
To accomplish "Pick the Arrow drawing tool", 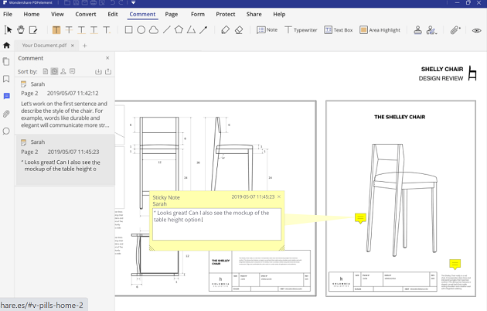I will pos(203,30).
